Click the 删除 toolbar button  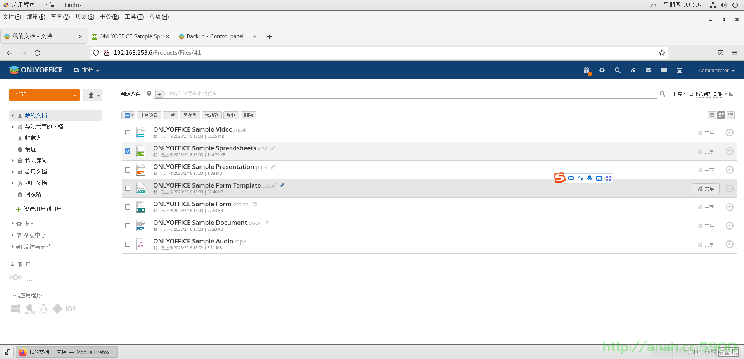tap(248, 116)
